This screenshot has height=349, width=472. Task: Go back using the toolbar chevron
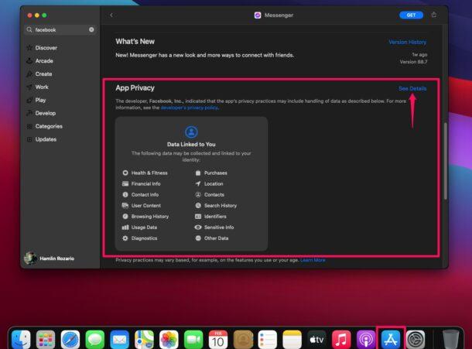(111, 15)
